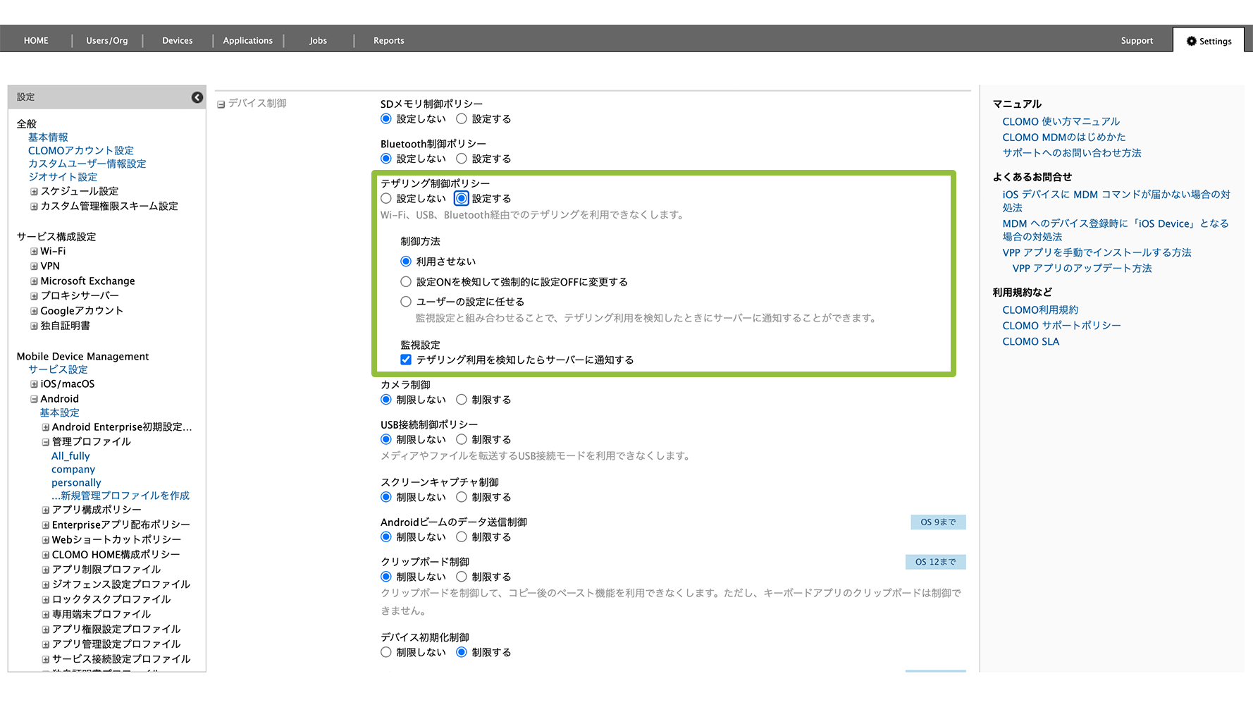
Task: Collapse the 設定 sidebar panel arrow icon
Action: click(197, 97)
